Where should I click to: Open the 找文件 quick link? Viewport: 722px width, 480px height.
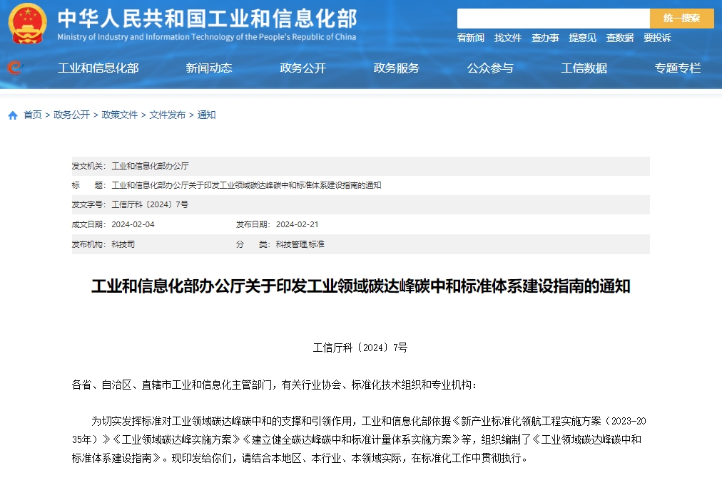coord(508,38)
